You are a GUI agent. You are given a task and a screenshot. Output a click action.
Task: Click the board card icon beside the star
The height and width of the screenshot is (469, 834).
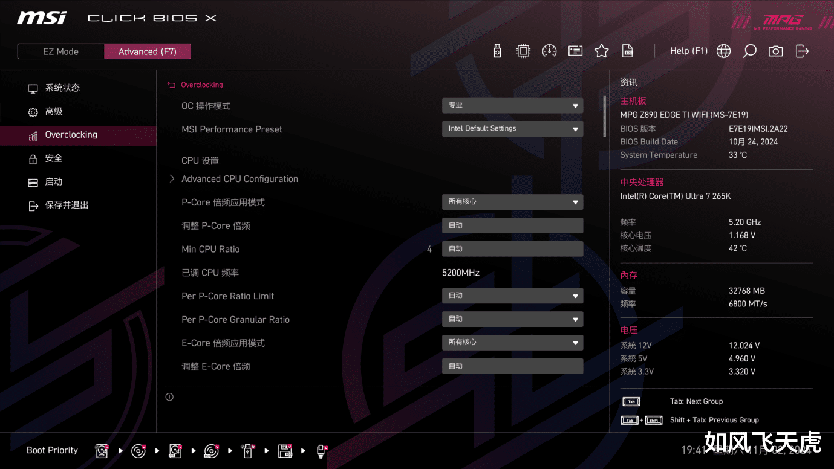tap(575, 51)
